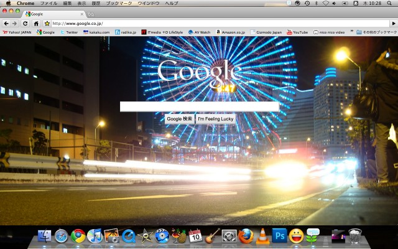Open the Chrome application menu
The height and width of the screenshot is (249, 398).
(x=25, y=3)
